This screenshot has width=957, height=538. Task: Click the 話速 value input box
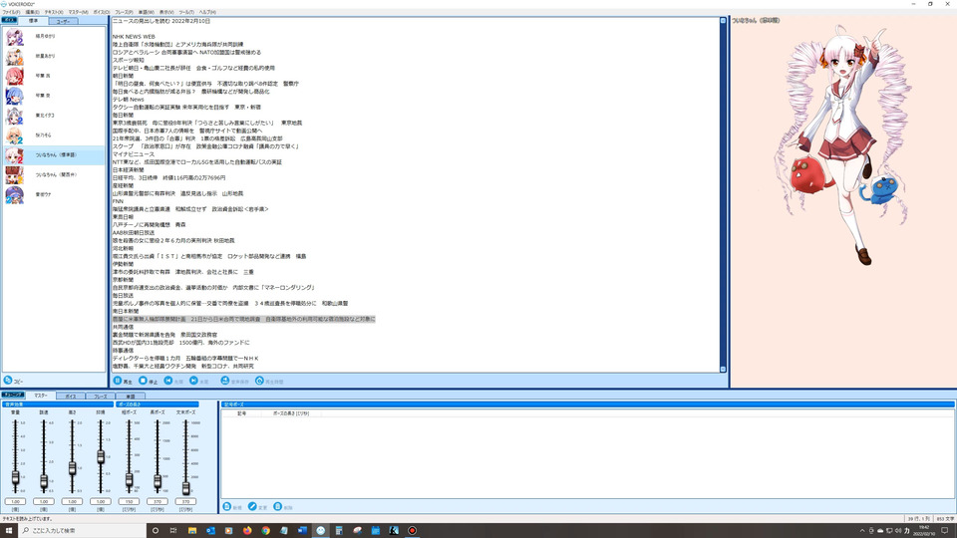tap(44, 501)
